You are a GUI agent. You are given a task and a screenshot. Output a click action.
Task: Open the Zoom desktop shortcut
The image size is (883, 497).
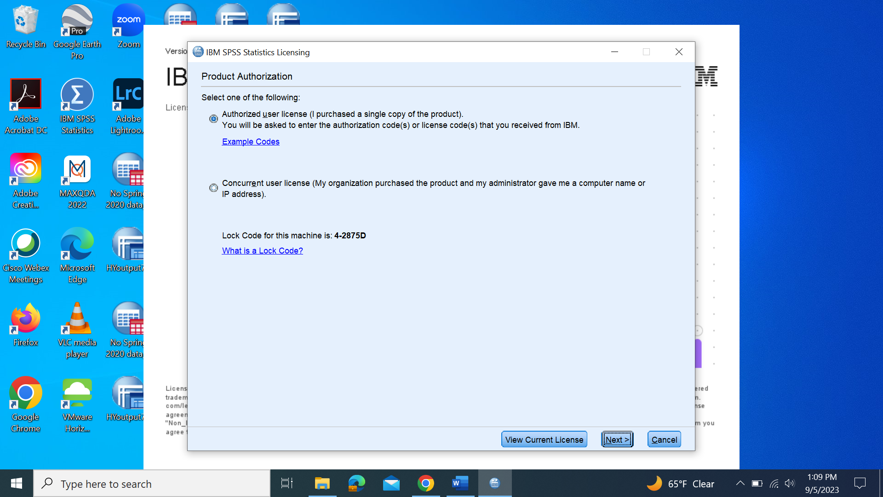click(x=128, y=27)
